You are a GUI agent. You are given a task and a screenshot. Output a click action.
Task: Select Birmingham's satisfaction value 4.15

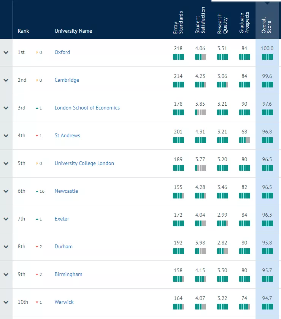(x=200, y=271)
